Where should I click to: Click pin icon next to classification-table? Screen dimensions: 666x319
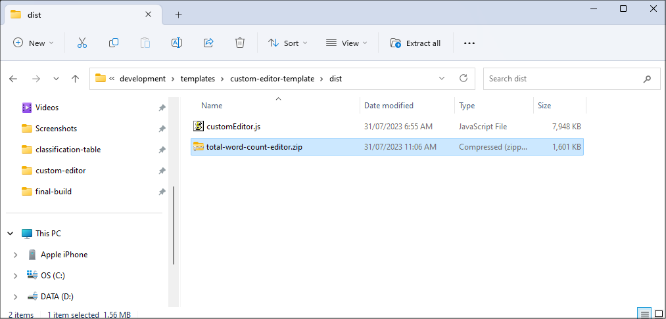click(162, 150)
